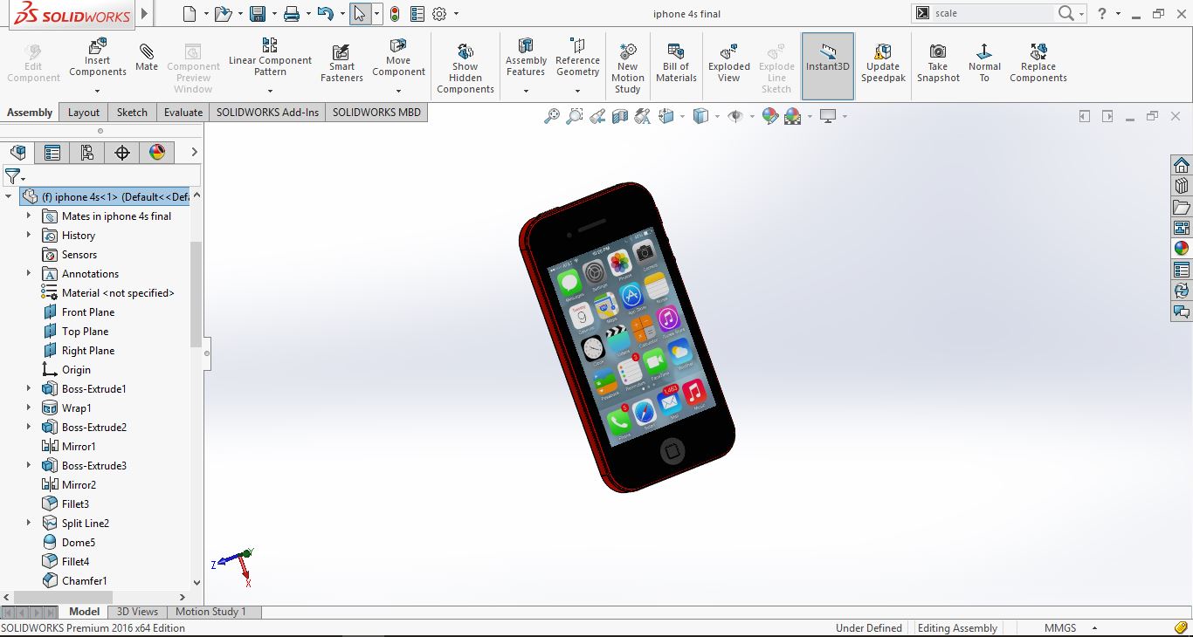Image resolution: width=1193 pixels, height=637 pixels.
Task: Undo the last action
Action: coord(326,13)
